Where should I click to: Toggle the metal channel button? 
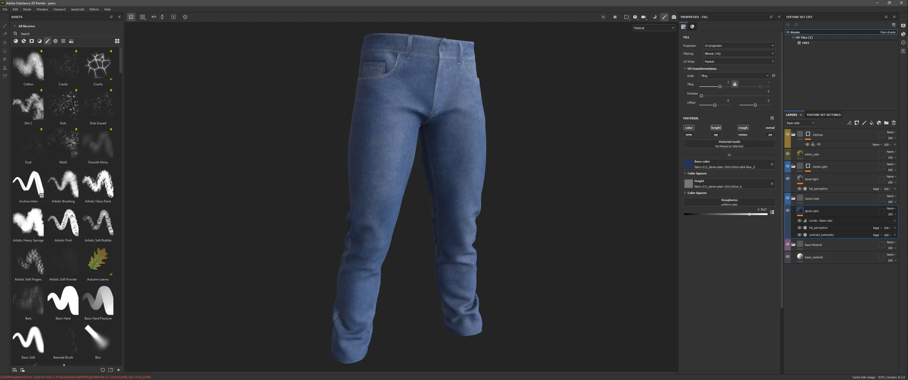(x=770, y=128)
